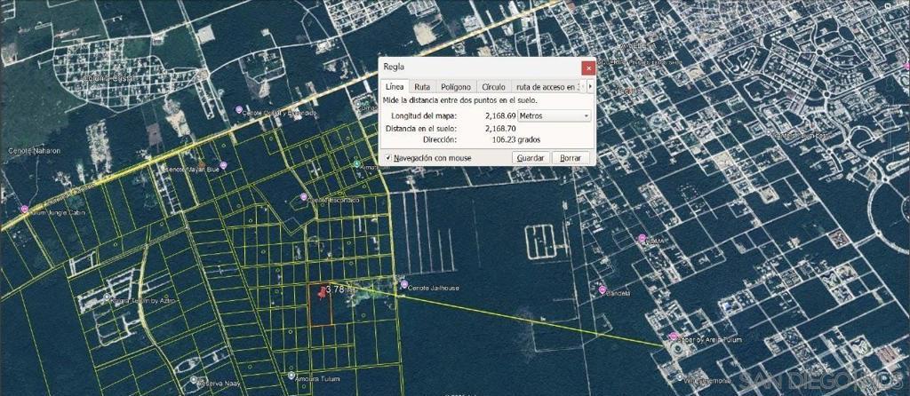Select the Cenote Escondido place marker
Image resolution: width=910 pixels, height=396 pixels.
[304, 196]
